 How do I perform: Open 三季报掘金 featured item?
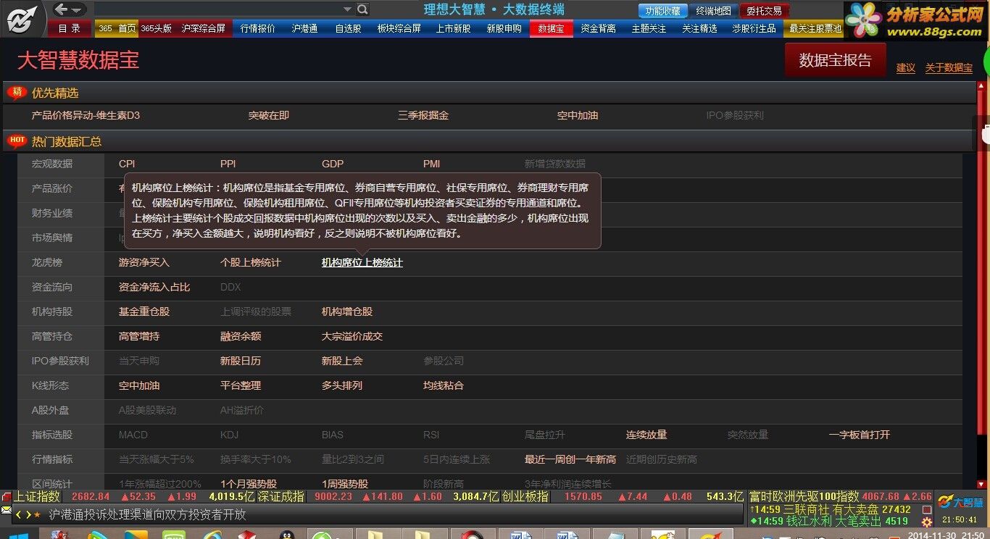[x=423, y=115]
